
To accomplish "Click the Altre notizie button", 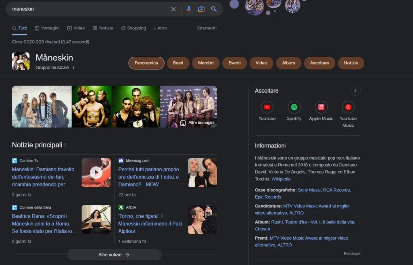I will (114, 255).
